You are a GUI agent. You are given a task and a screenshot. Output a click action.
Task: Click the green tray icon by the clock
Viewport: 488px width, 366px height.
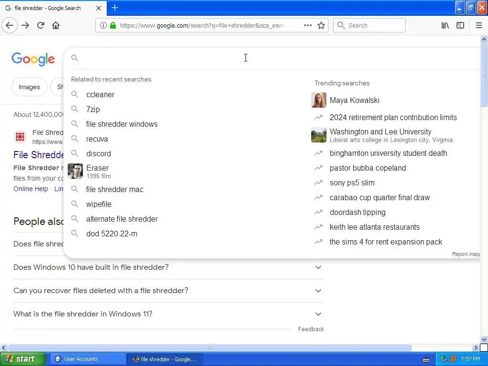(x=444, y=359)
